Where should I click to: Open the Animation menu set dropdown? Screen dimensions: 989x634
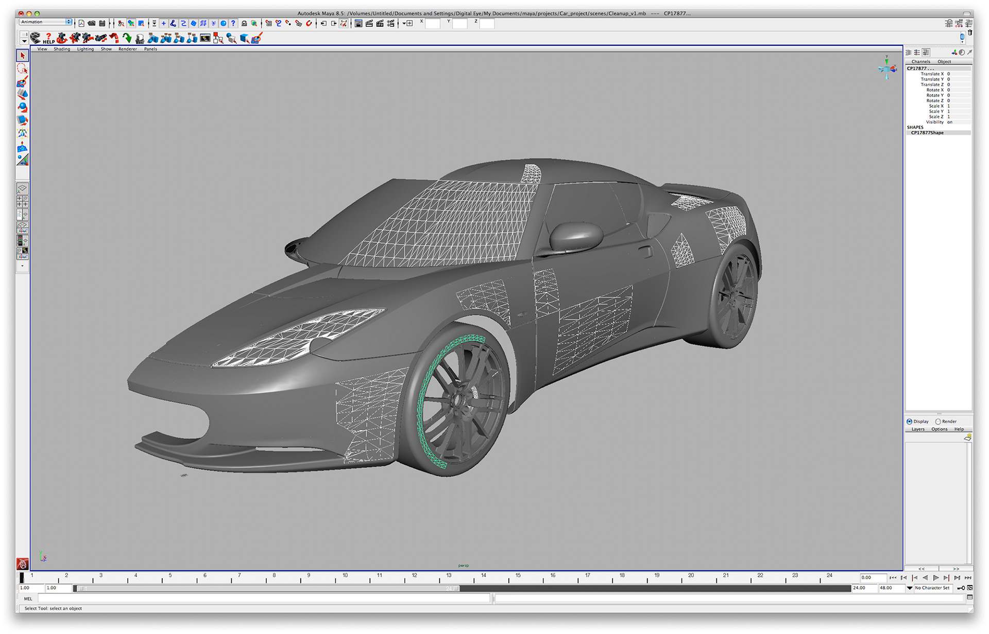[46, 22]
